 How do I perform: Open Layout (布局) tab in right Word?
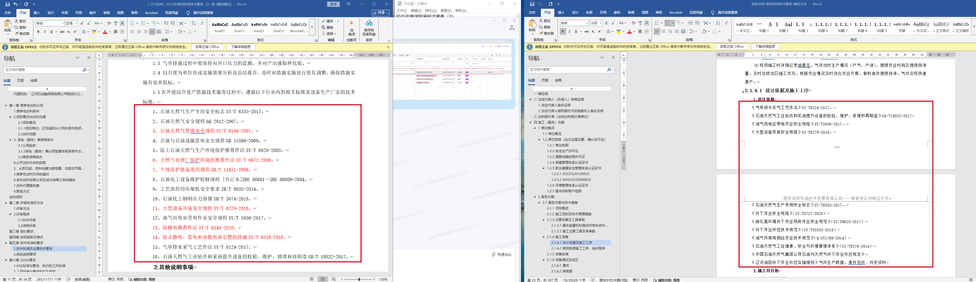589,13
